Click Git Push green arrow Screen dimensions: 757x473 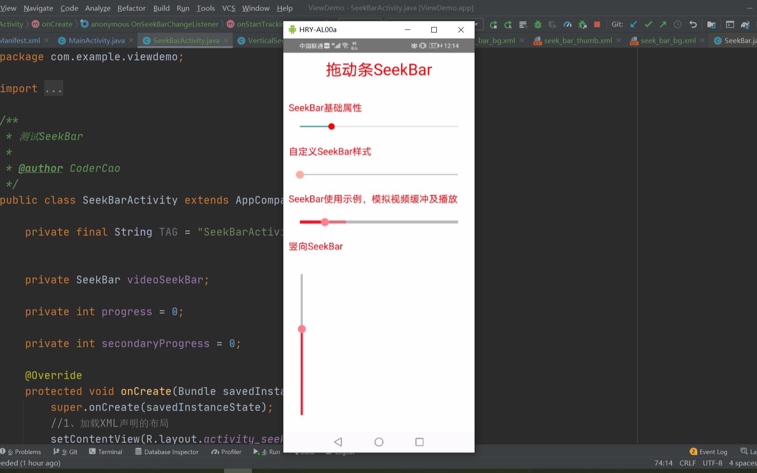[x=663, y=25]
